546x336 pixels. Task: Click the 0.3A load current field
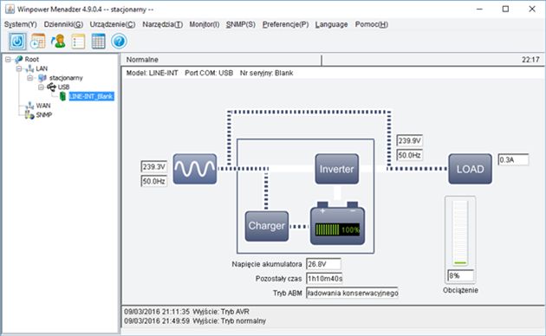(513, 159)
